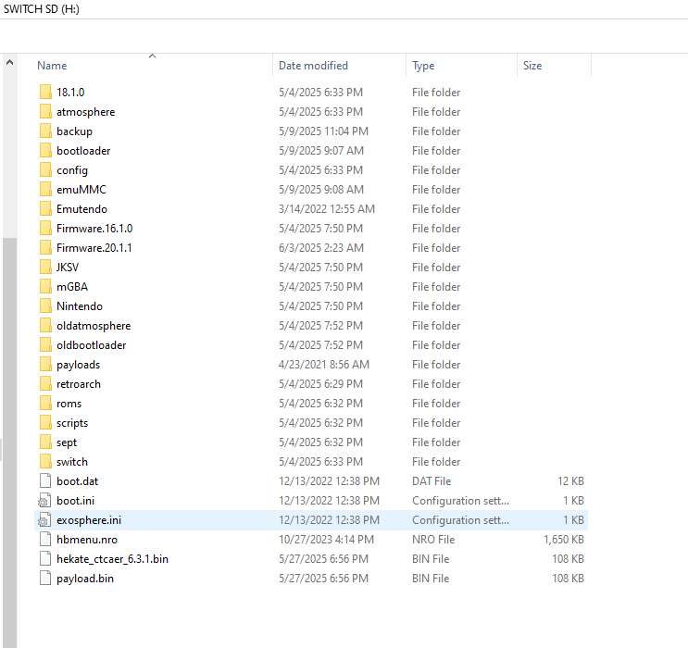Select the Firmware.20.1.1 folder name
Viewport: 688px width, 648px height.
tap(94, 248)
